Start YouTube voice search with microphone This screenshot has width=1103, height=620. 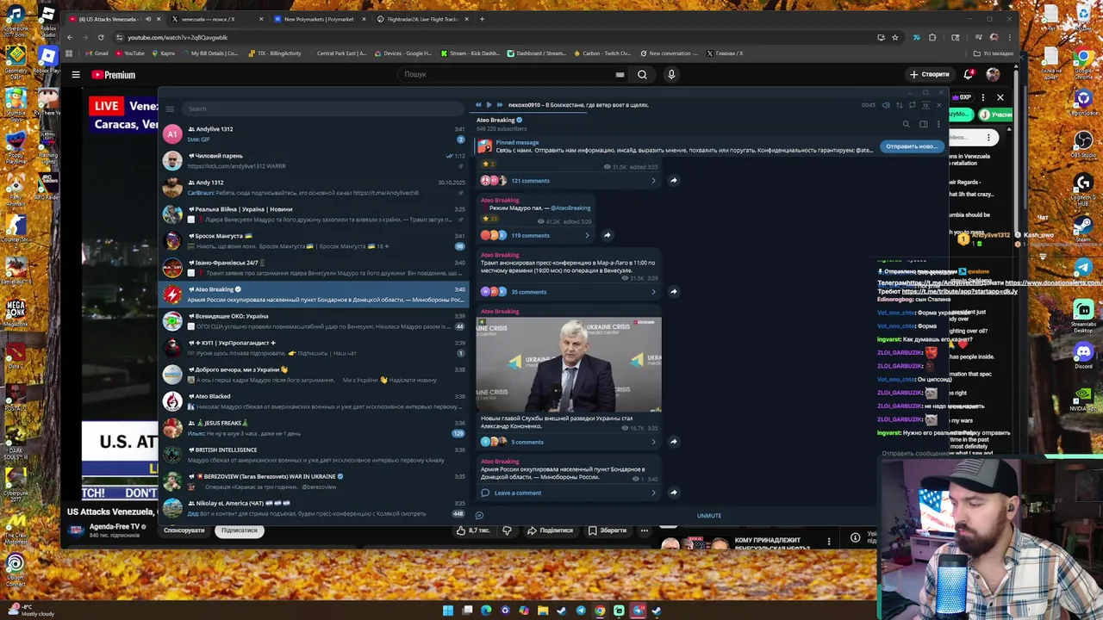click(671, 74)
